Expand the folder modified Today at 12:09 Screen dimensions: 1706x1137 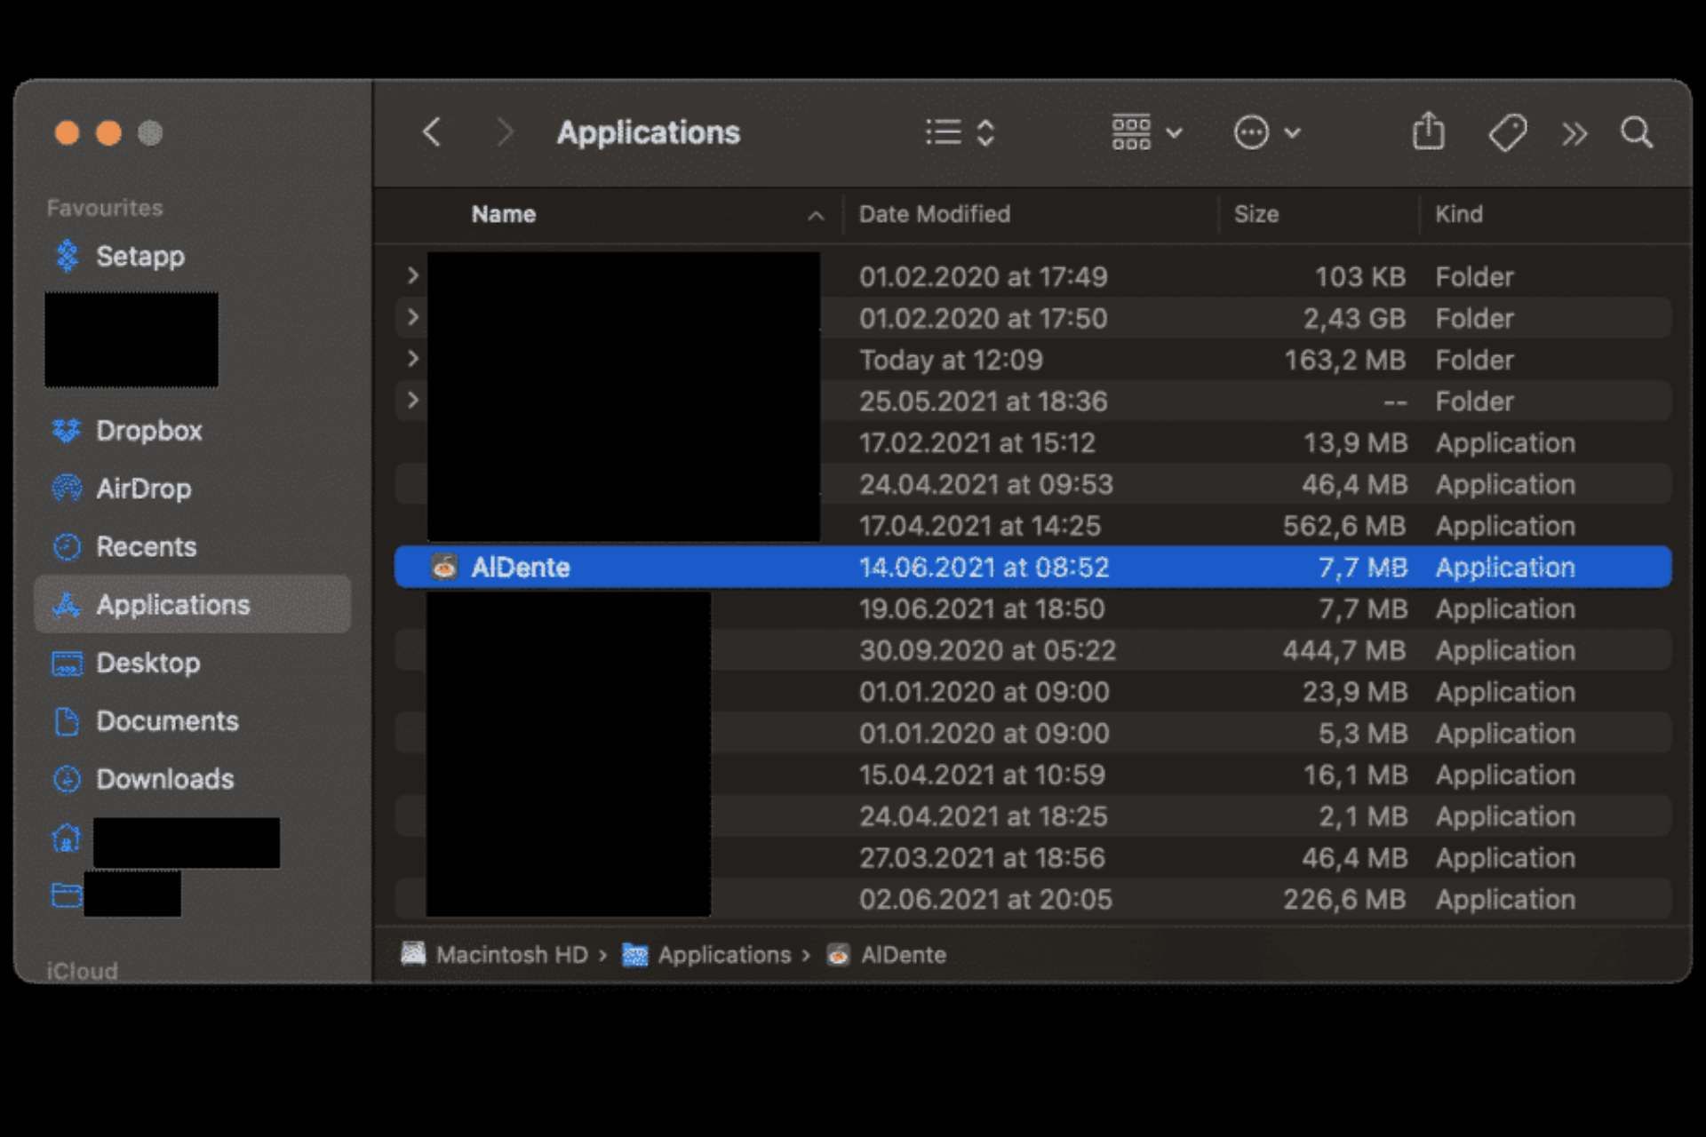(x=412, y=359)
